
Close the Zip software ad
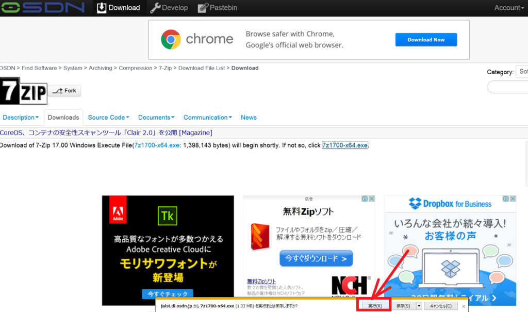tap(372, 199)
